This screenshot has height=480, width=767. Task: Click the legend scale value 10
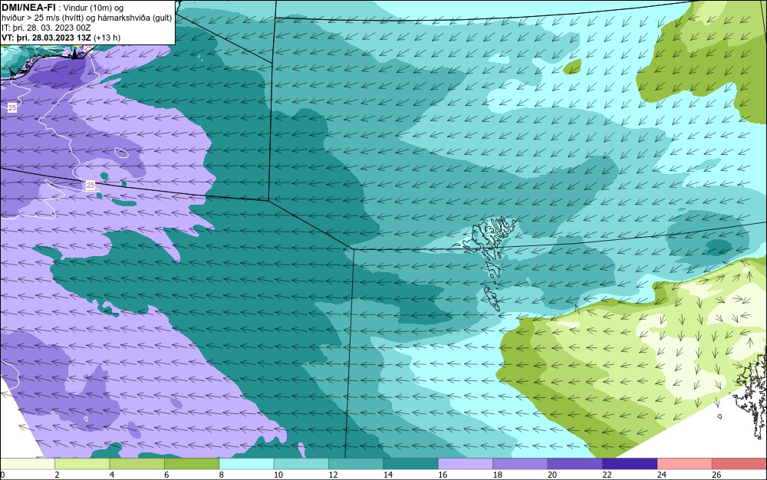point(278,475)
